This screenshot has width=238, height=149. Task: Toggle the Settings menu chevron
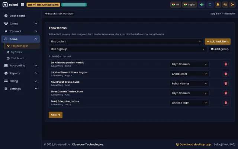click(x=36, y=89)
